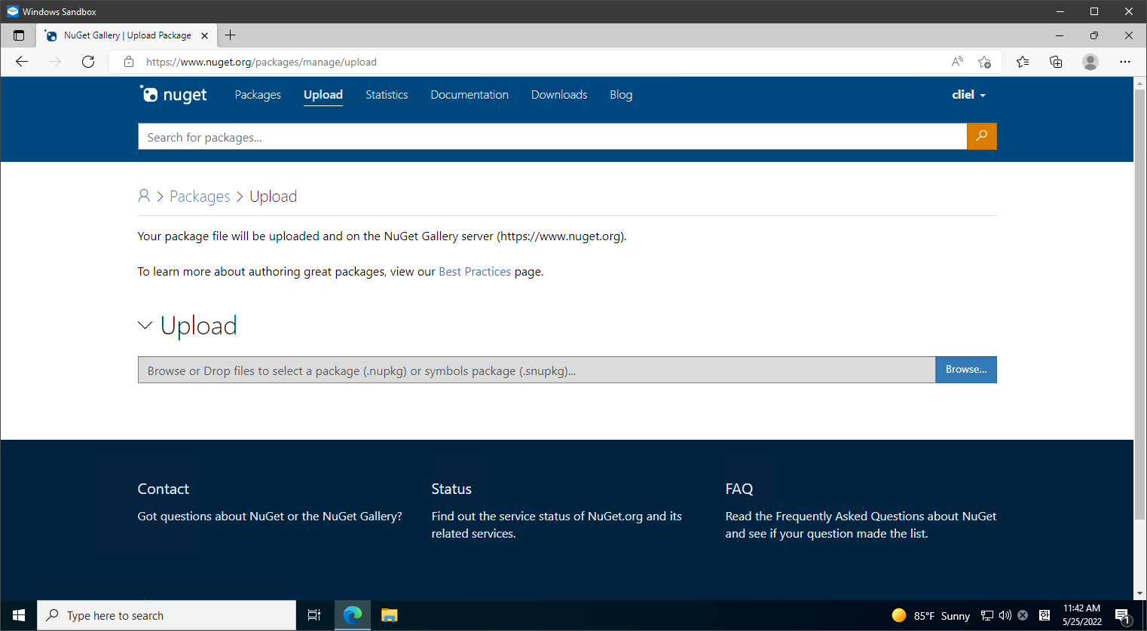
Task: Click the browser address bar URL
Action: [x=262, y=62]
